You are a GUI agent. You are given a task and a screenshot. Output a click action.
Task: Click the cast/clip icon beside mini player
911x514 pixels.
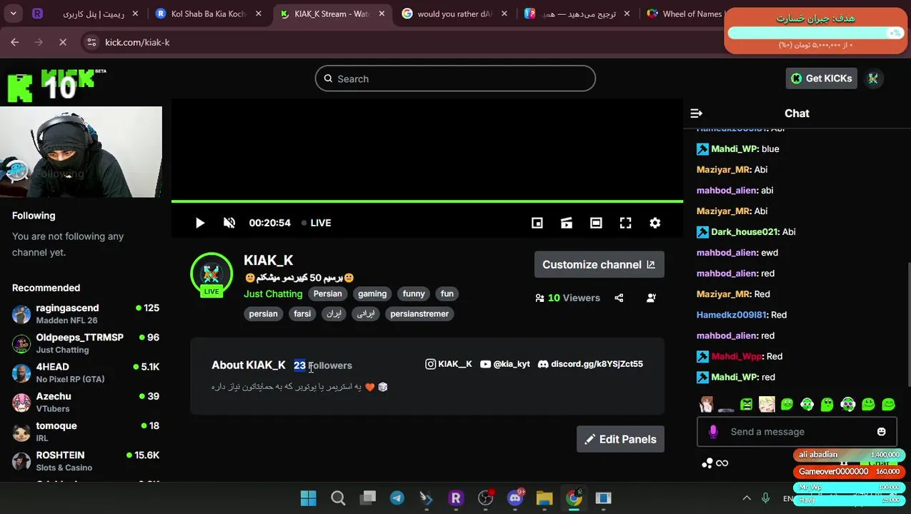567,223
